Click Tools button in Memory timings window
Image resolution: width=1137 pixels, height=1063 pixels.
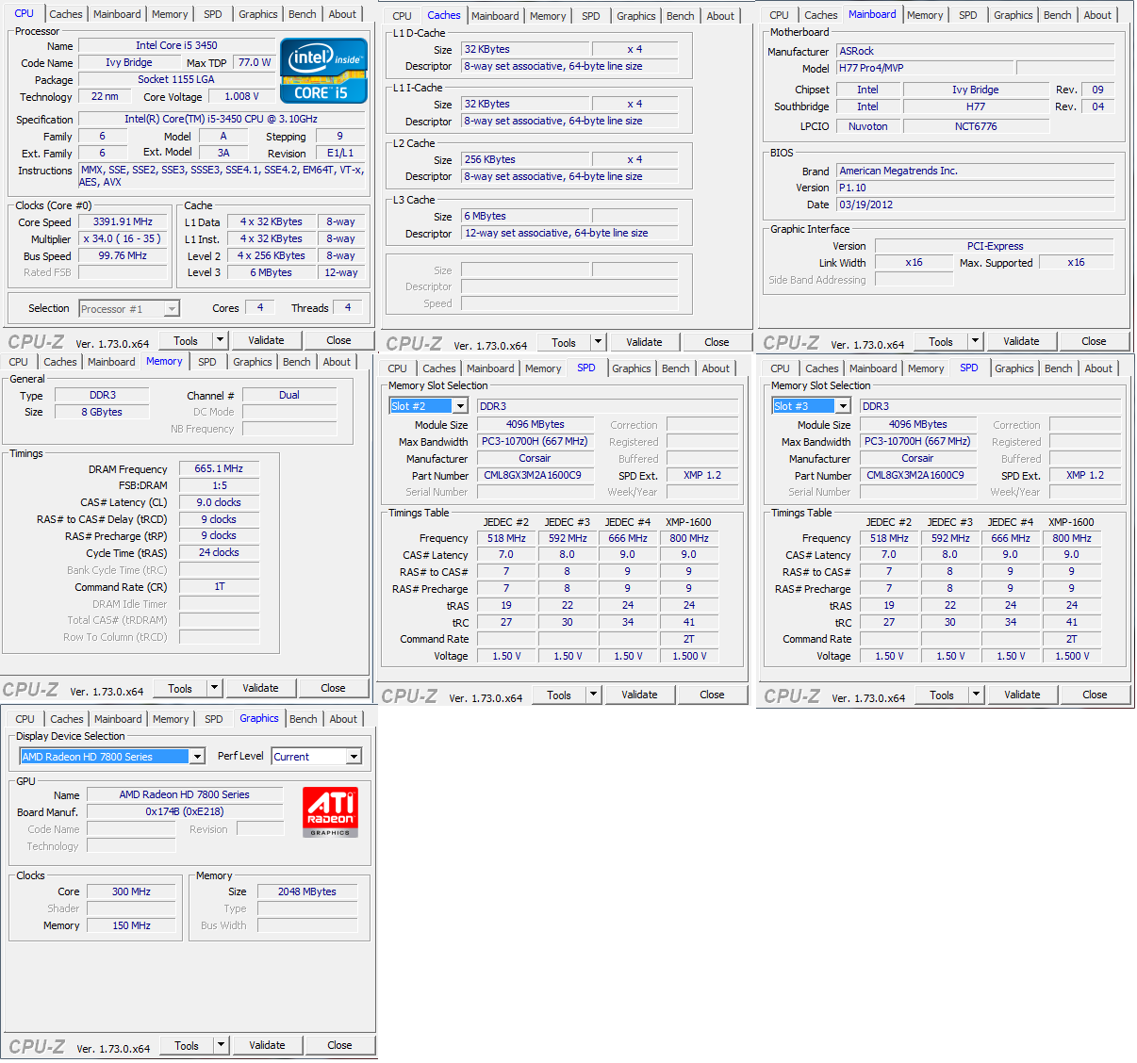[180, 688]
